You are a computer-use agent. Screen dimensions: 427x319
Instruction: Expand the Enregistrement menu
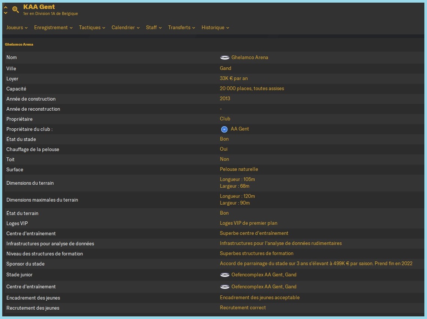click(x=53, y=27)
